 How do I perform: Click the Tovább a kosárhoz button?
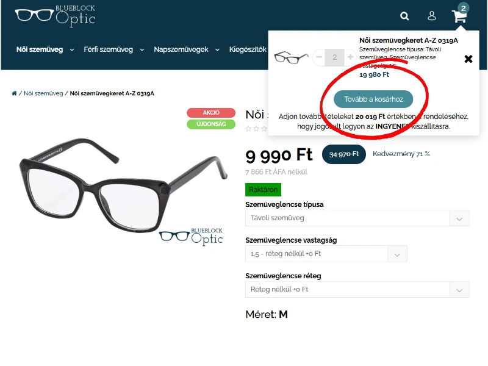click(x=373, y=99)
